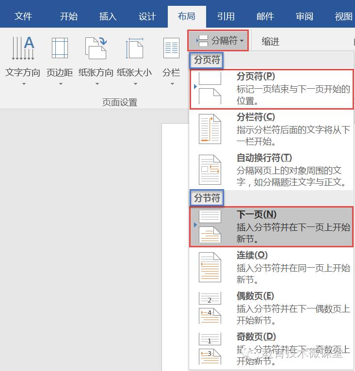The height and width of the screenshot is (371, 355).
Task: Click the 页面设置 group label
Action: click(x=120, y=102)
